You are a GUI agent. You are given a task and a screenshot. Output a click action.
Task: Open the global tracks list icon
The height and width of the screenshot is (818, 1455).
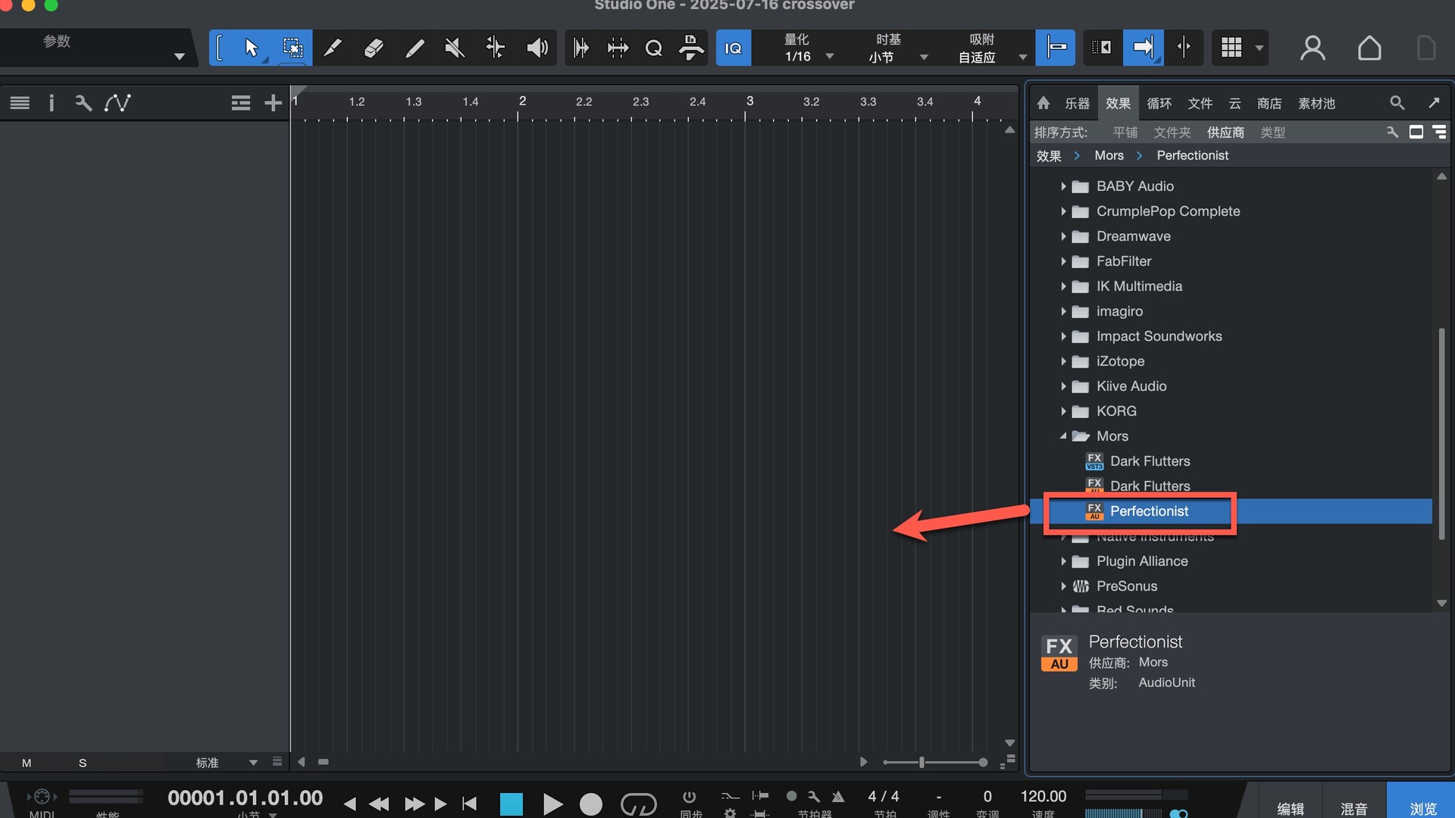click(x=241, y=103)
